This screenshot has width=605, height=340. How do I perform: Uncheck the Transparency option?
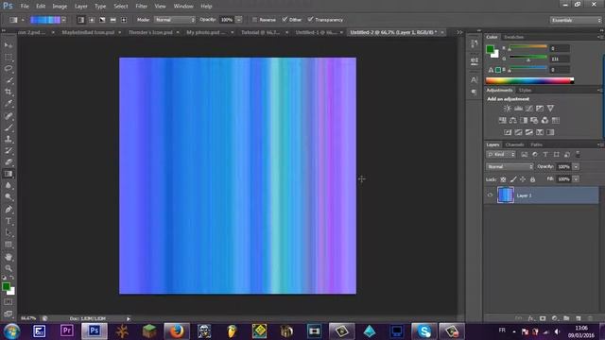tap(310, 20)
